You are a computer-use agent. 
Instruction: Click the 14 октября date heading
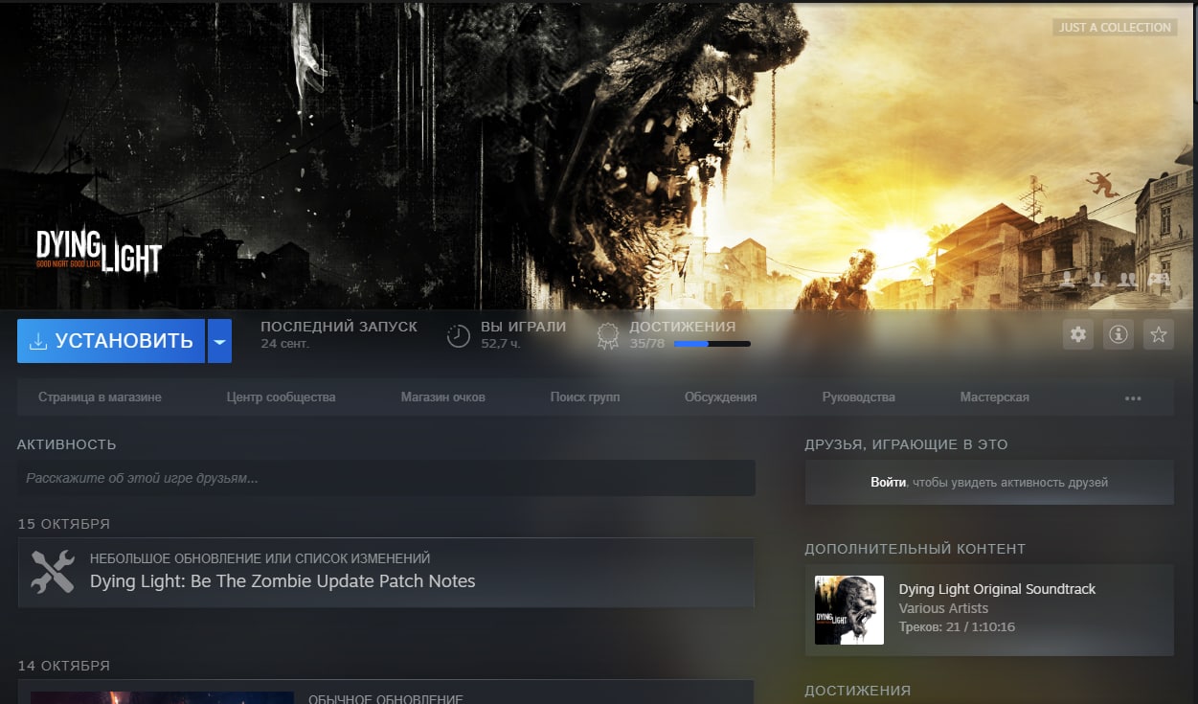(63, 666)
